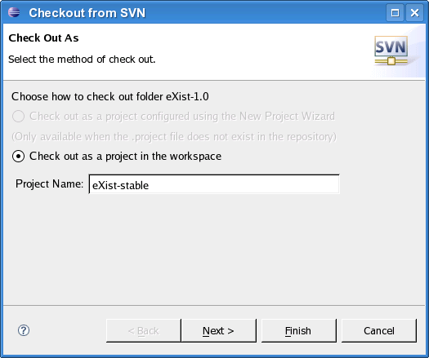Select the New Project Wizard radio button

click(18, 117)
